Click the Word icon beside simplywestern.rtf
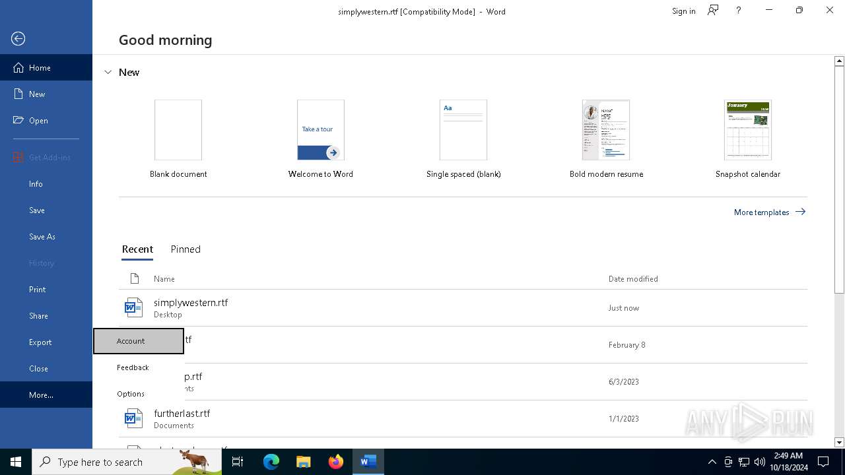Screen dimensions: 845x475 pyautogui.click(x=133, y=307)
